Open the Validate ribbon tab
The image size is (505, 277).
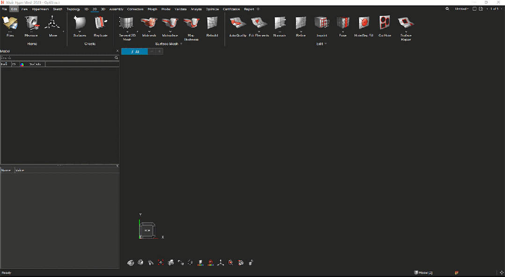[x=180, y=9]
